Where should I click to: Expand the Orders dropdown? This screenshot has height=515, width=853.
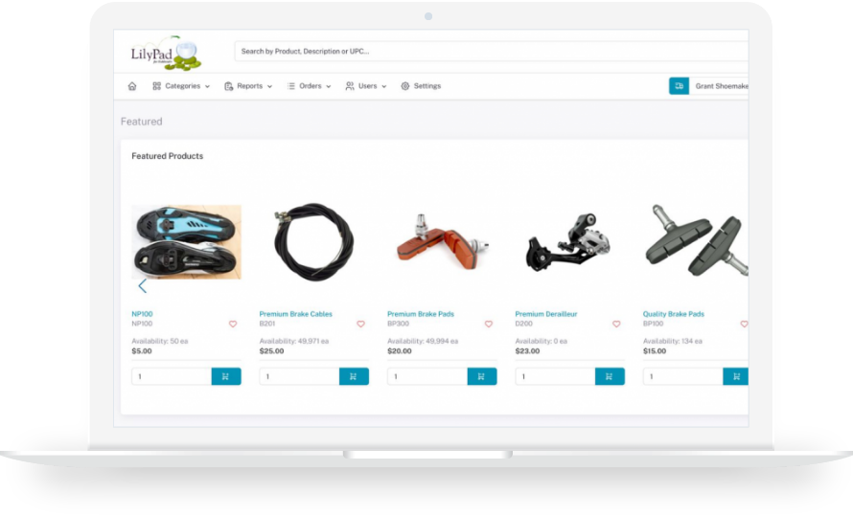(x=309, y=86)
